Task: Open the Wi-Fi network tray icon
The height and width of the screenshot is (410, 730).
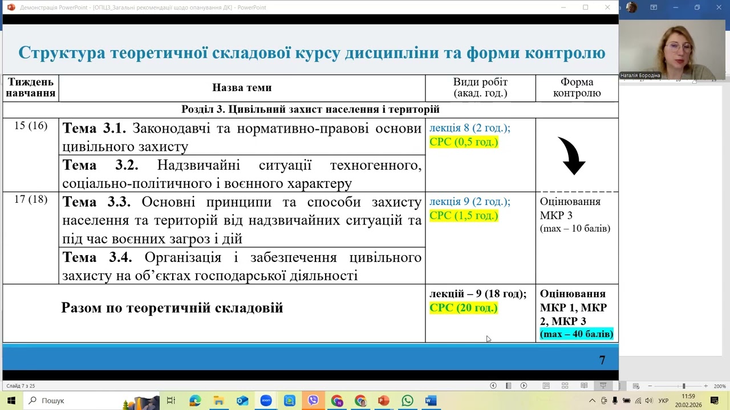Action: click(638, 401)
